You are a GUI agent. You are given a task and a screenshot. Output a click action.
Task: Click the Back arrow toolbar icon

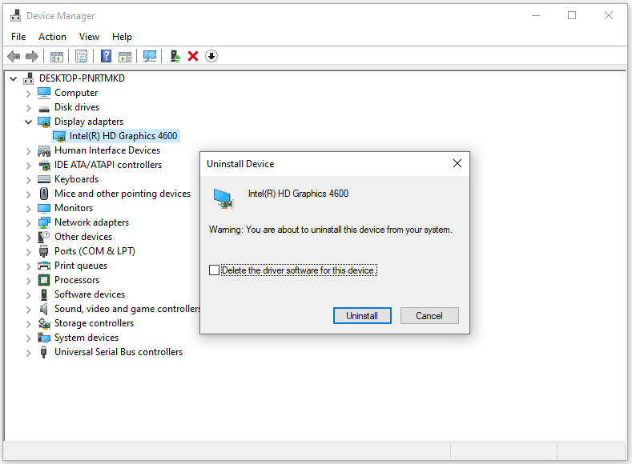14,56
